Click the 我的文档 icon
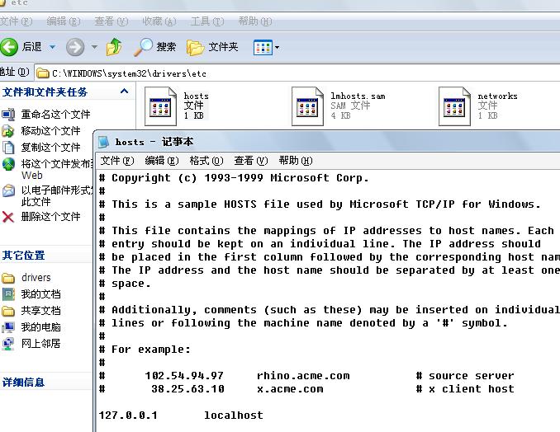Screen dimensions: 560x432 [x=8, y=294]
